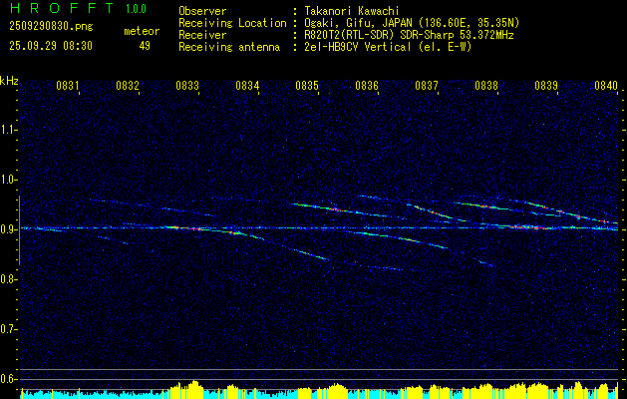Click time marker 0837
This screenshot has height=399, width=627.
tap(427, 86)
